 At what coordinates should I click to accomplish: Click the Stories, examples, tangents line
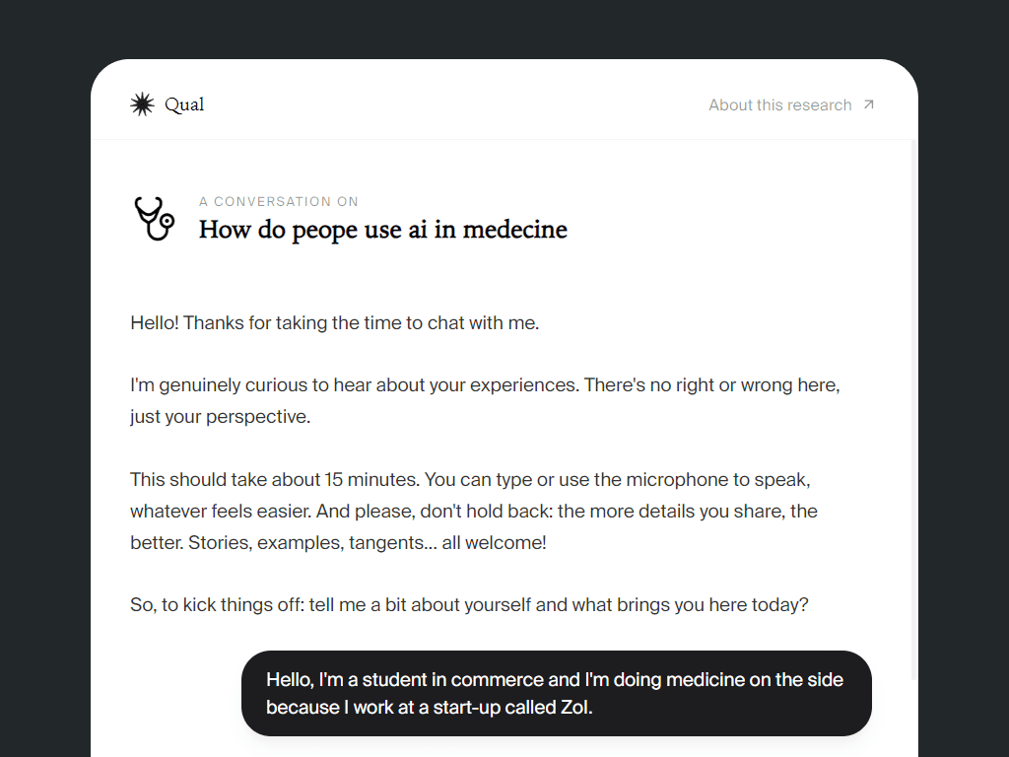pos(367,542)
